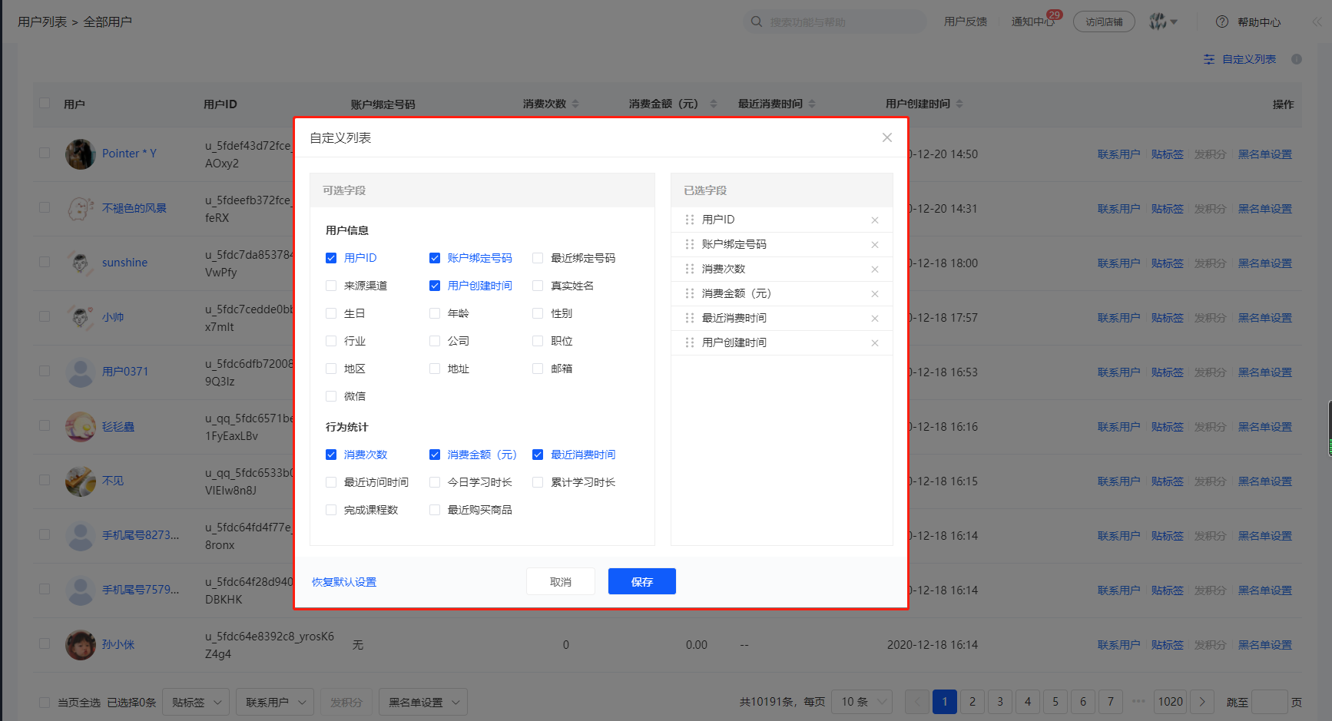Go to page 2
This screenshot has height=721, width=1332.
point(972,702)
